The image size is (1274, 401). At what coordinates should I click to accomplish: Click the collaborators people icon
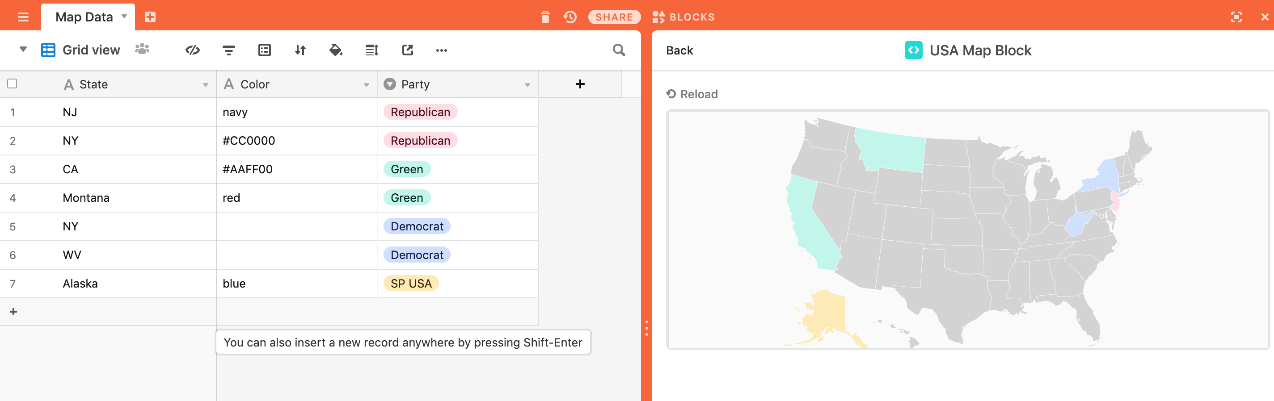click(x=142, y=49)
